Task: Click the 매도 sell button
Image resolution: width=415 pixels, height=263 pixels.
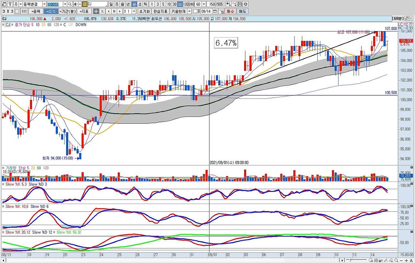Action: [x=242, y=11]
